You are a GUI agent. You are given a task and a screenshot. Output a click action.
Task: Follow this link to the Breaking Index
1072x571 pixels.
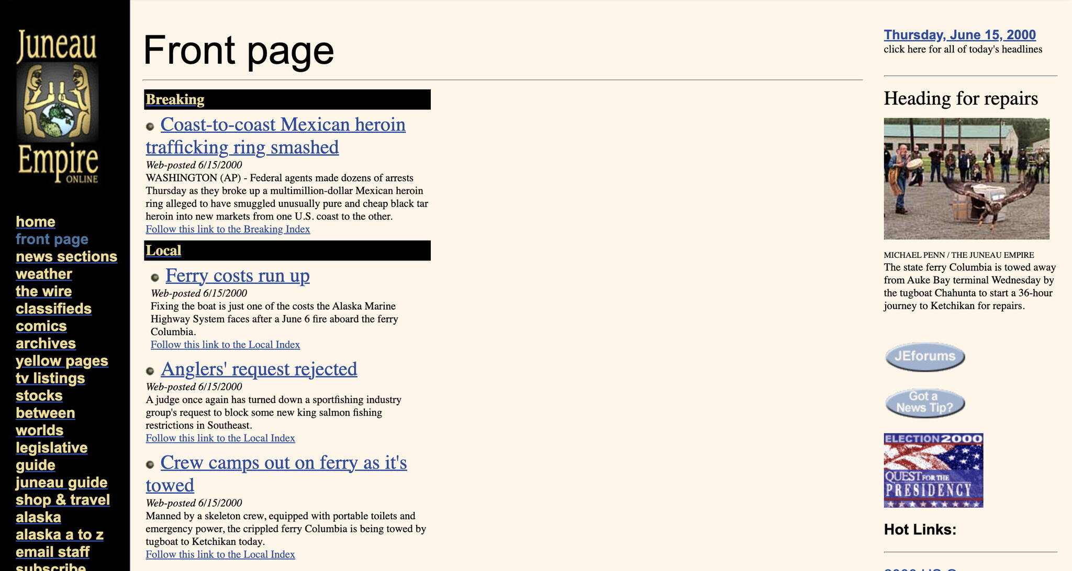click(x=228, y=229)
